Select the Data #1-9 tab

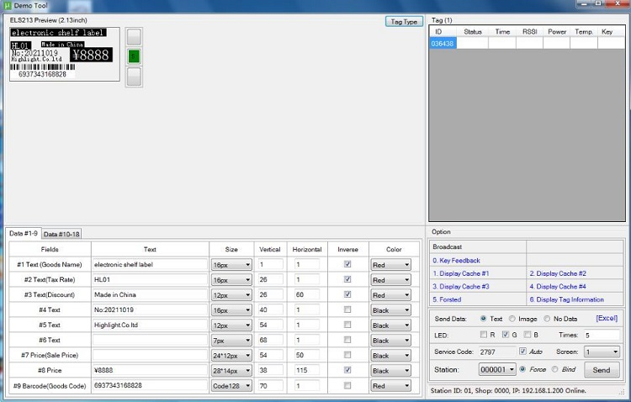pyautogui.click(x=24, y=233)
